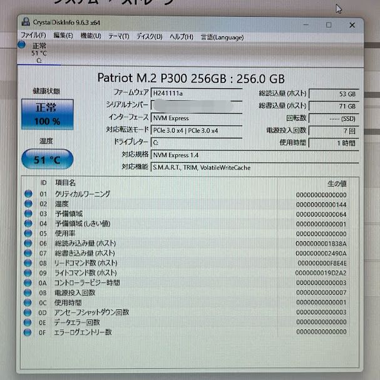Click the 対応機能 field with S.M.A.R.T., TRIM
Image resolution: width=380 pixels, height=380 pixels.
(x=254, y=167)
